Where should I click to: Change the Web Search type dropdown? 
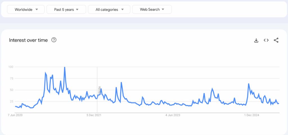[152, 9]
